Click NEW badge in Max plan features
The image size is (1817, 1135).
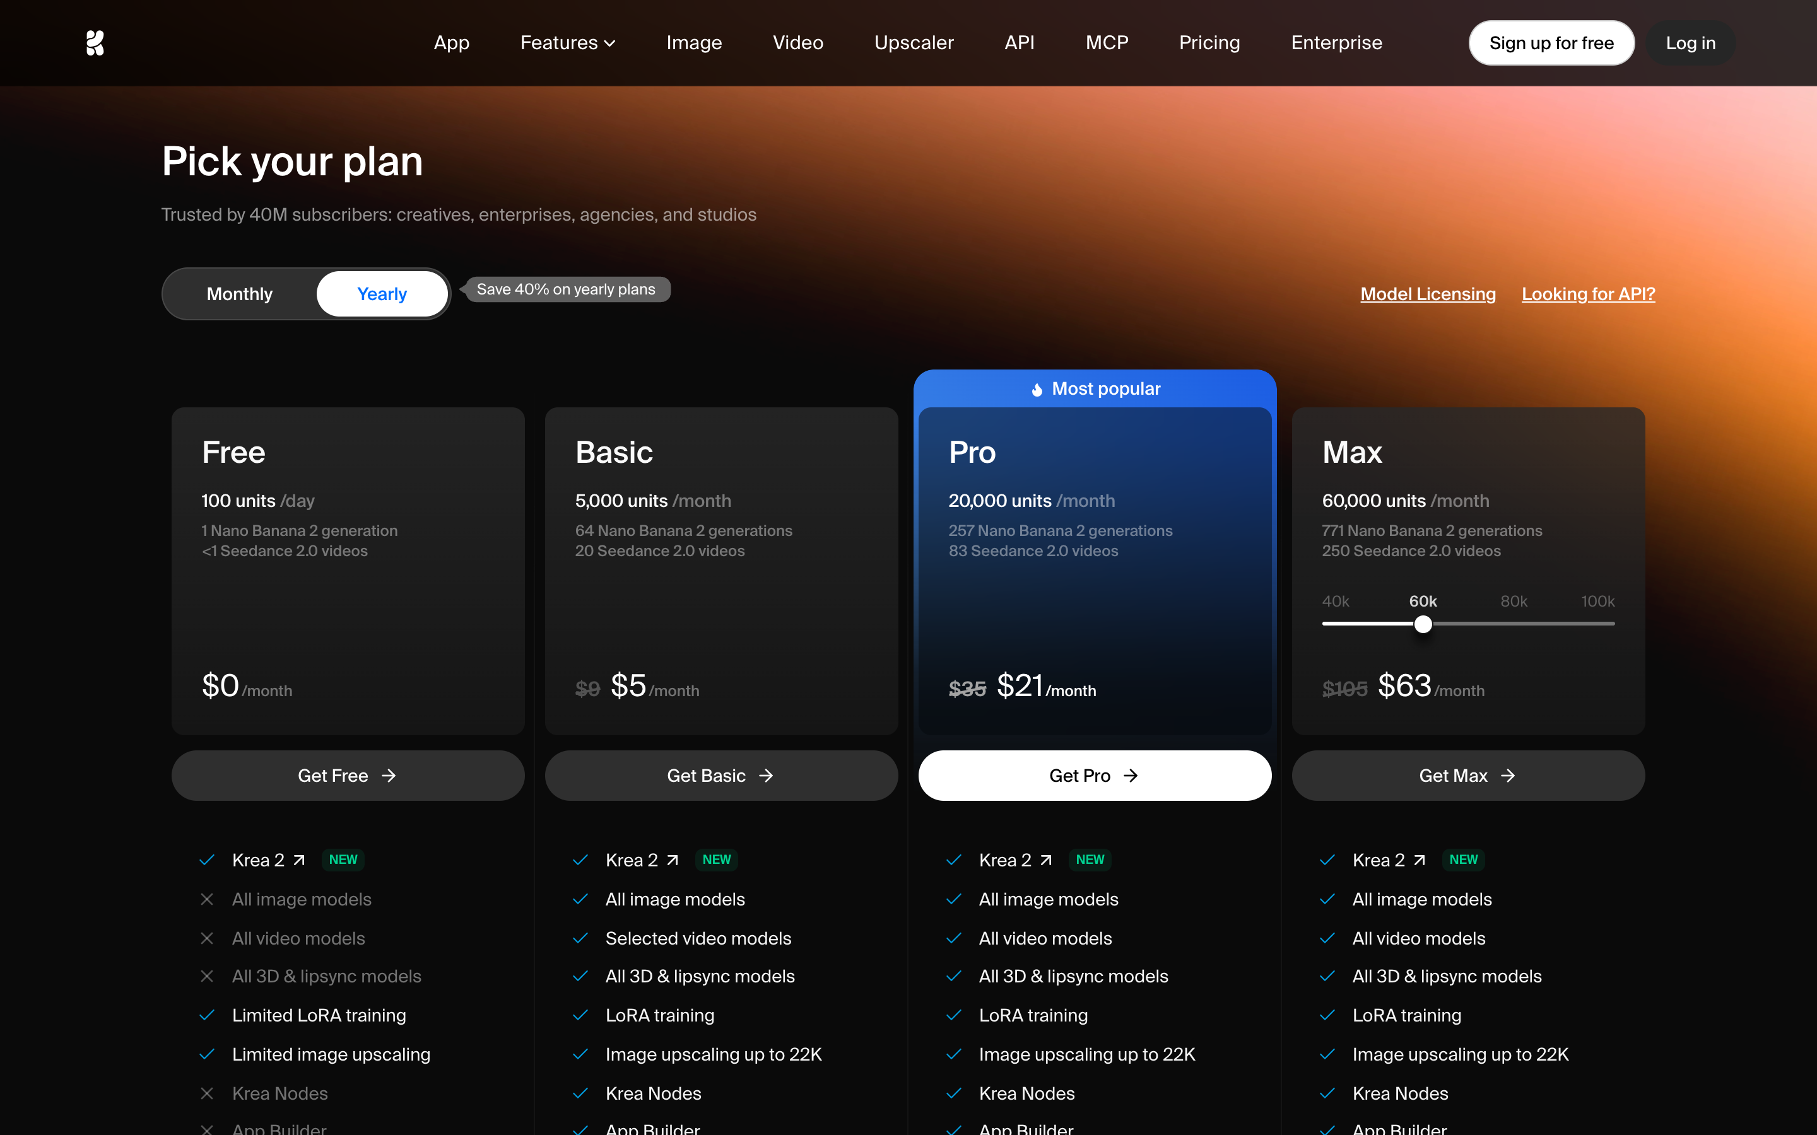click(x=1463, y=859)
